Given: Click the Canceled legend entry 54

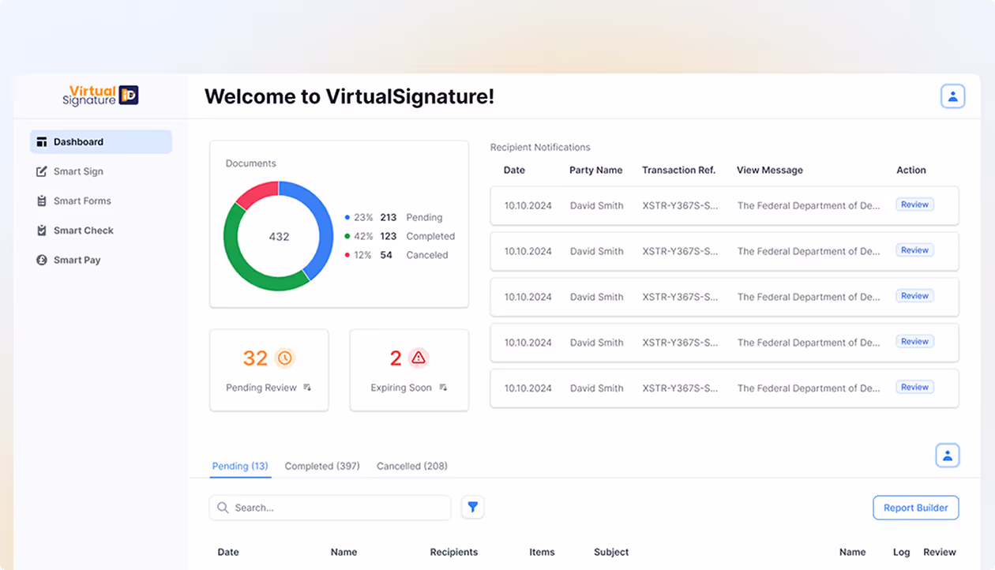Looking at the screenshot, I should coord(396,255).
